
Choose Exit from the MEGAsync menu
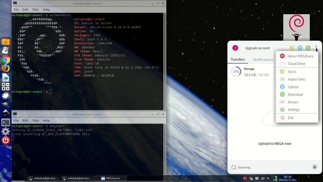tap(297, 118)
